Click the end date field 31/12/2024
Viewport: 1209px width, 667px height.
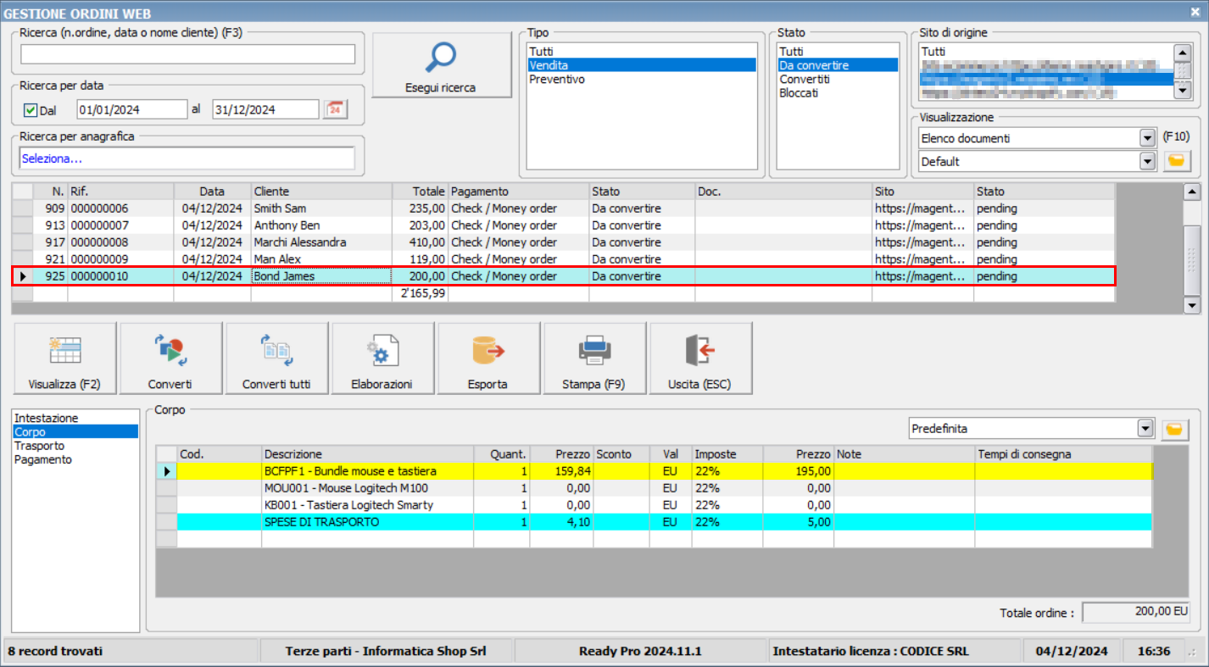click(265, 109)
